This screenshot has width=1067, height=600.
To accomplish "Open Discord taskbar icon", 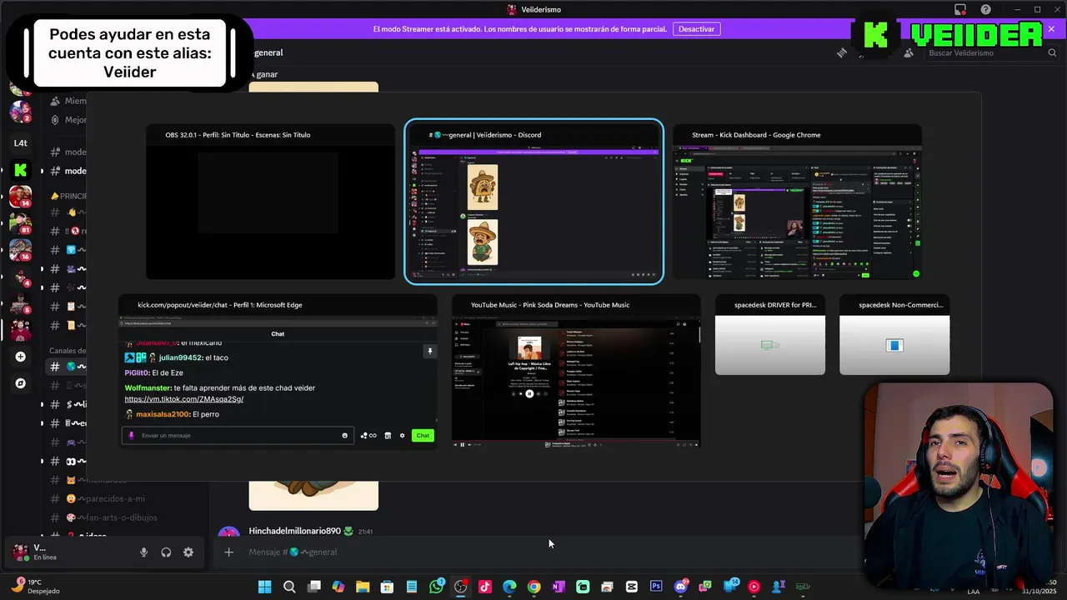I will (681, 587).
